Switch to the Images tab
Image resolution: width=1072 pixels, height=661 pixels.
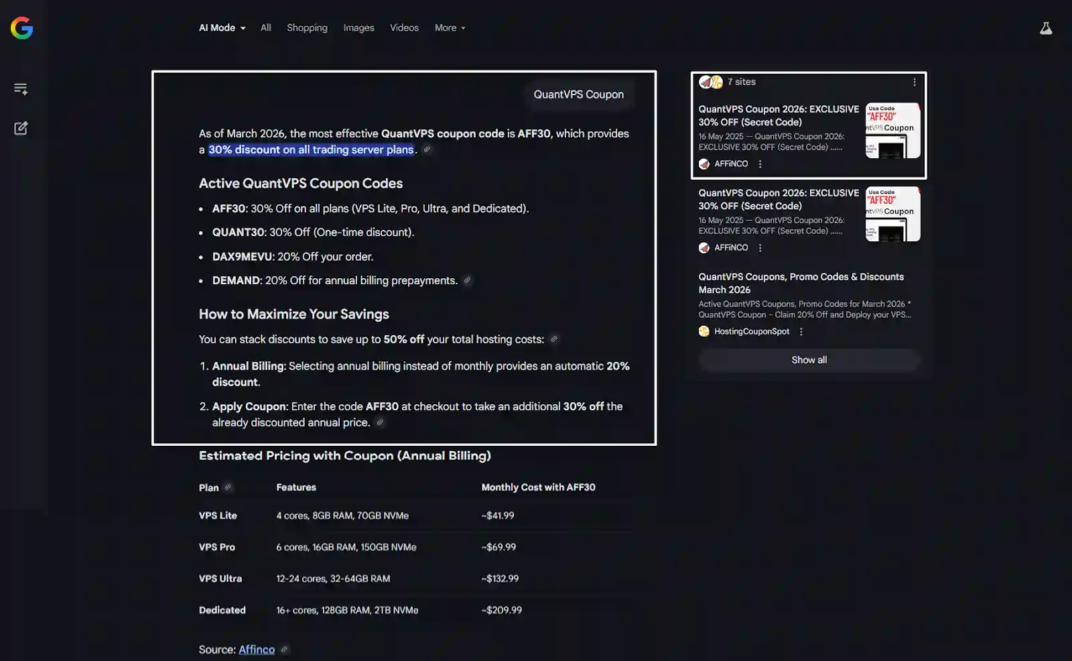[x=358, y=28]
